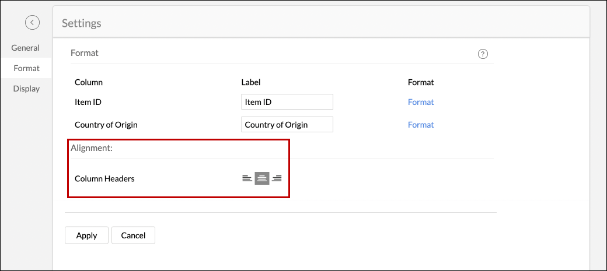Screen dimensions: 607x271
Task: Open Format link for Item ID
Action: (420, 102)
